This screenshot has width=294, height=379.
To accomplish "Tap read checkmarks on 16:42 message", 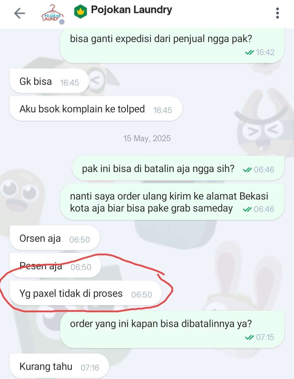I will (x=249, y=52).
